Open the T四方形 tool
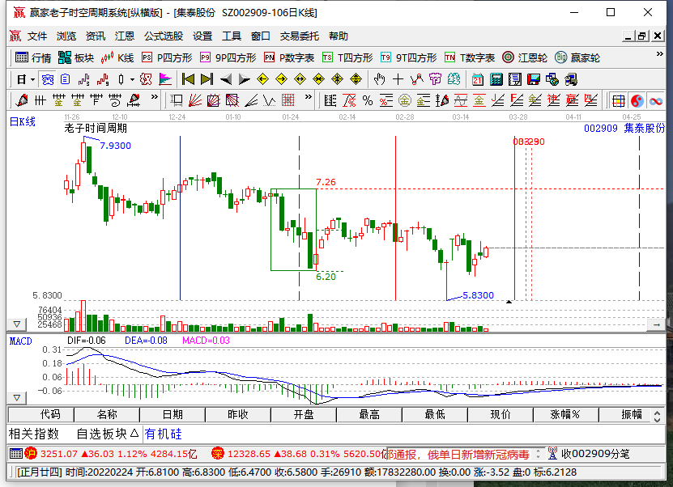Viewport: 673px width, 487px height. coord(347,57)
